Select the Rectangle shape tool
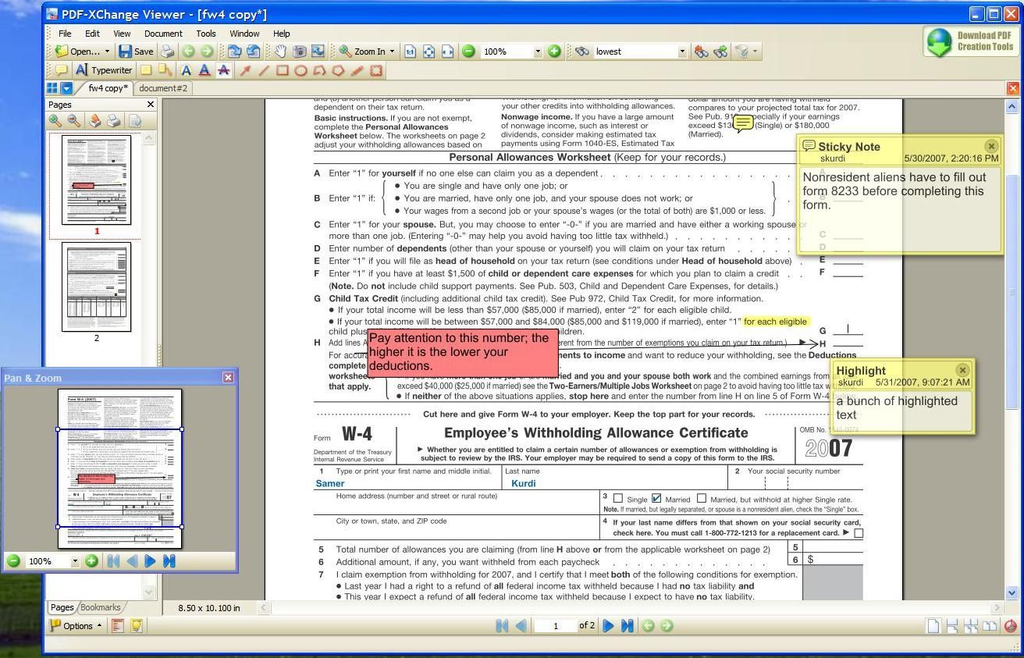1024x658 pixels. [x=282, y=70]
